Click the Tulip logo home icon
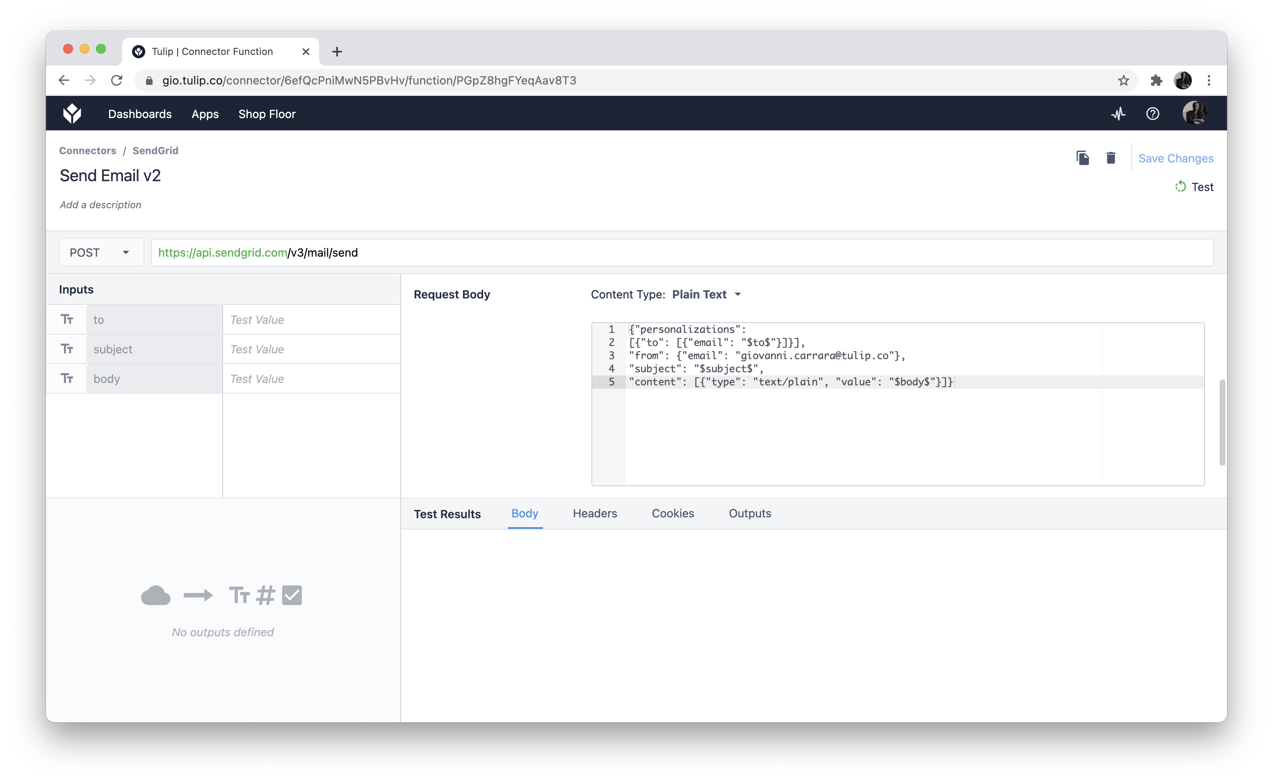 coord(72,114)
